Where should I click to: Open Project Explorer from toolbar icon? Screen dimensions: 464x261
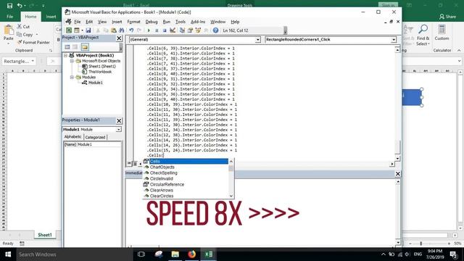182,30
